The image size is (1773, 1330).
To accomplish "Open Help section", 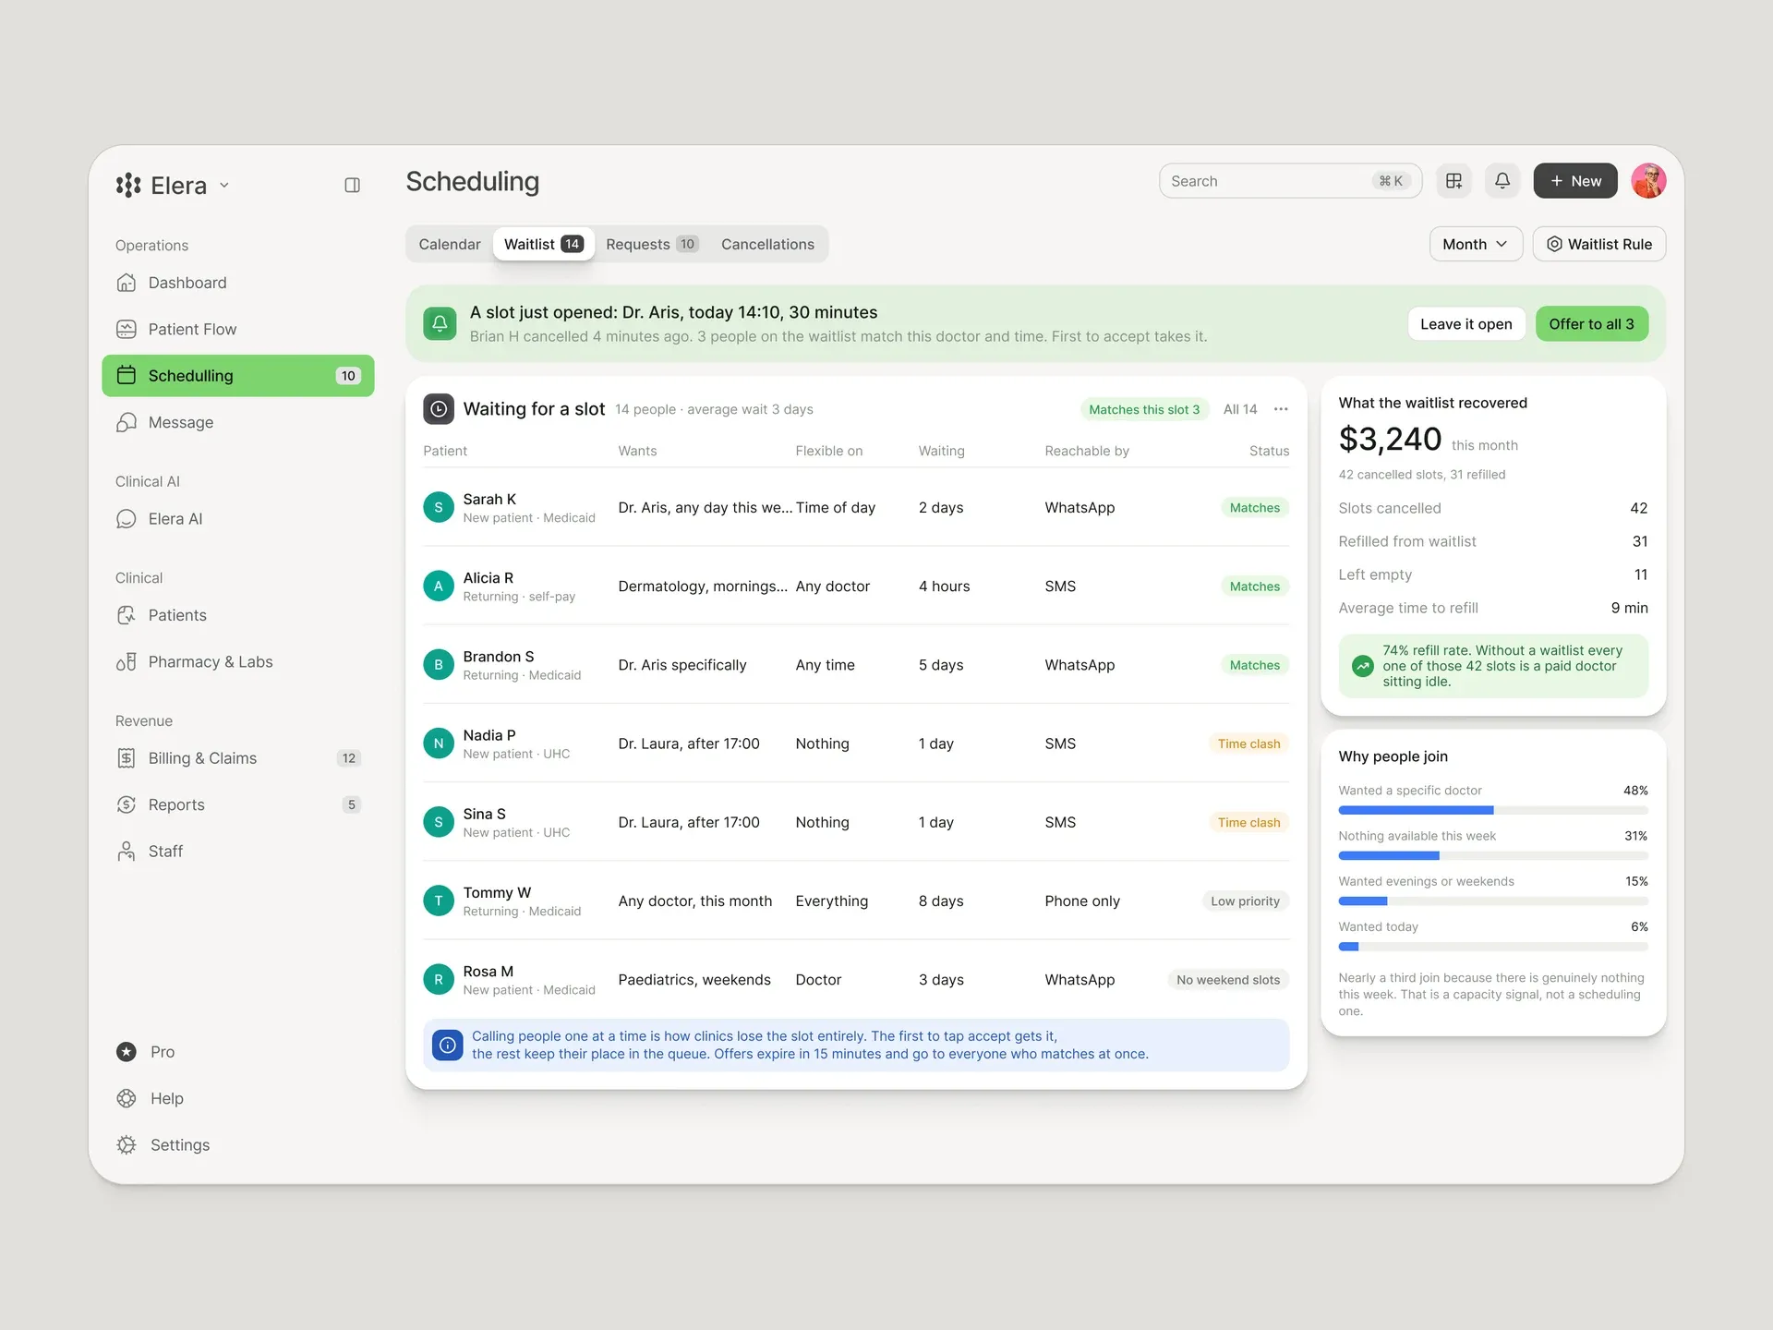I will click(x=150, y=1098).
